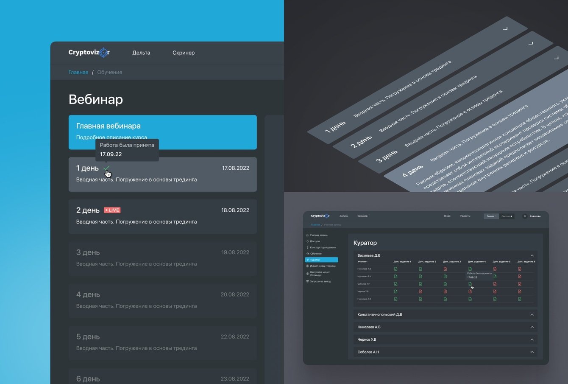Open Мурзенко В.Н's red file icon for Дом. задание 6

[x=520, y=276]
